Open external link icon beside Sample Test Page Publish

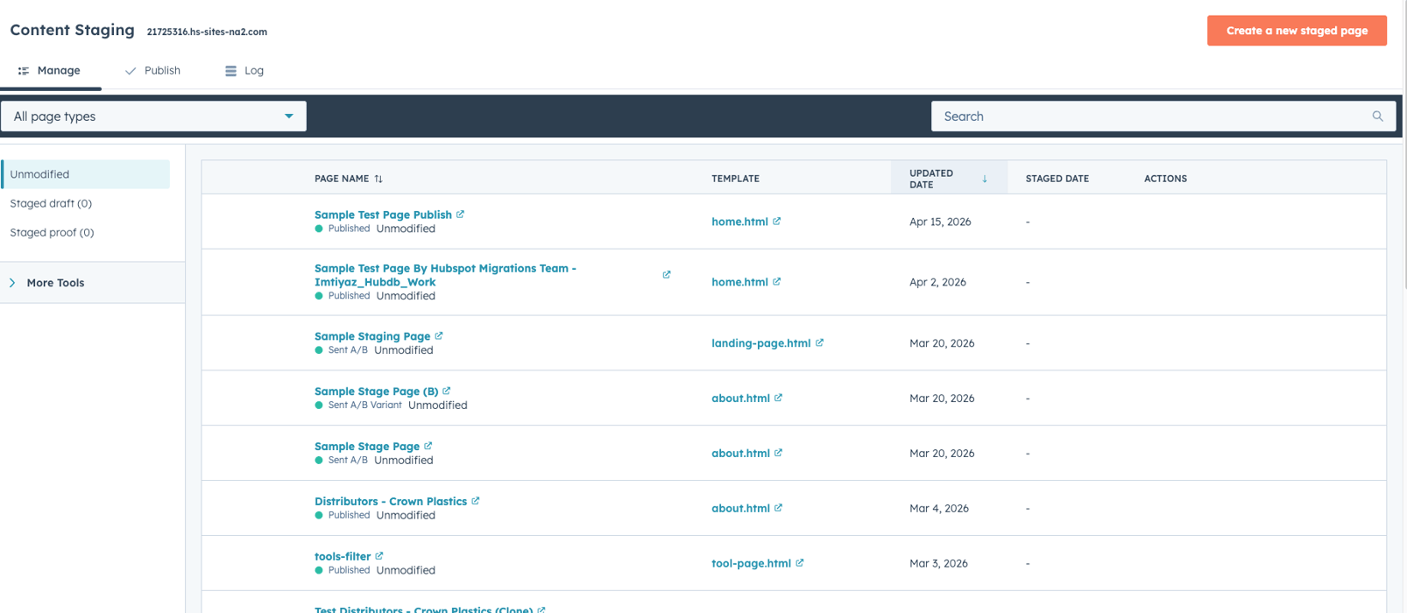point(460,214)
